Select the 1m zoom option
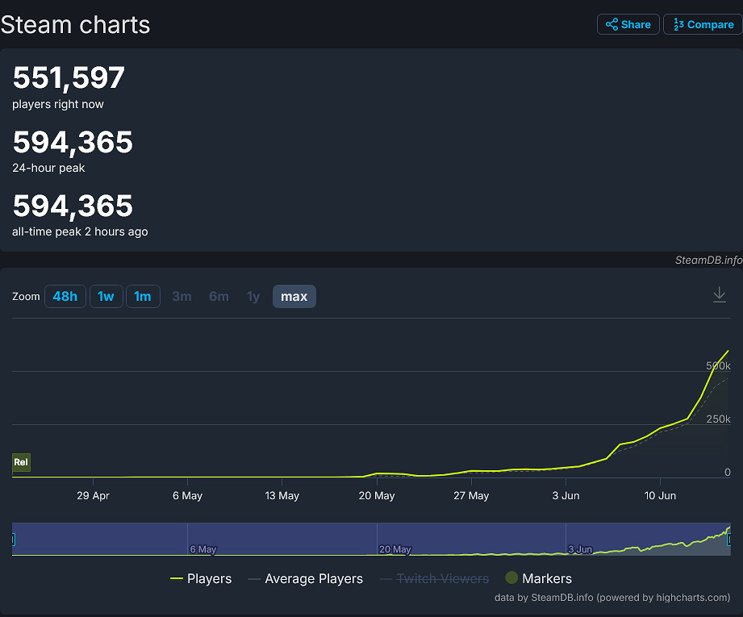 pyautogui.click(x=143, y=296)
